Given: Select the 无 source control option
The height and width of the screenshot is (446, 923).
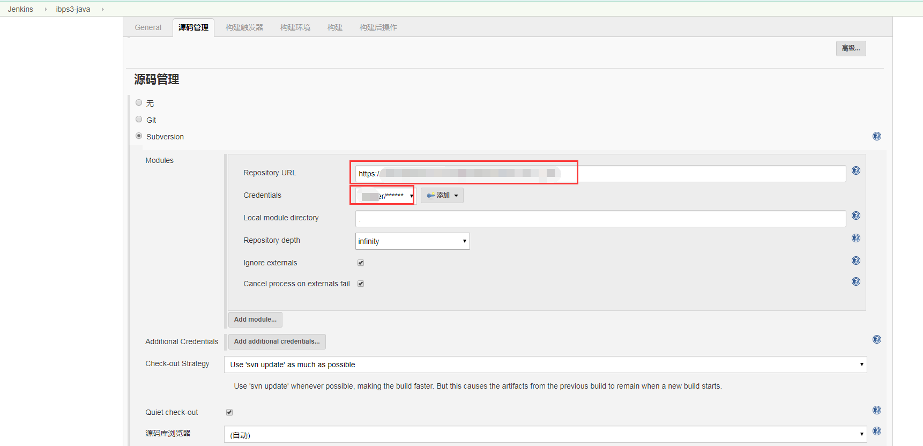Looking at the screenshot, I should tap(139, 103).
